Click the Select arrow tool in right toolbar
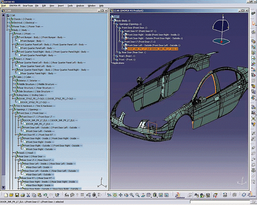 click(253, 23)
